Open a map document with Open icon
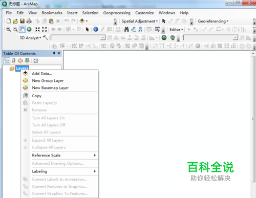 tap(15, 21)
